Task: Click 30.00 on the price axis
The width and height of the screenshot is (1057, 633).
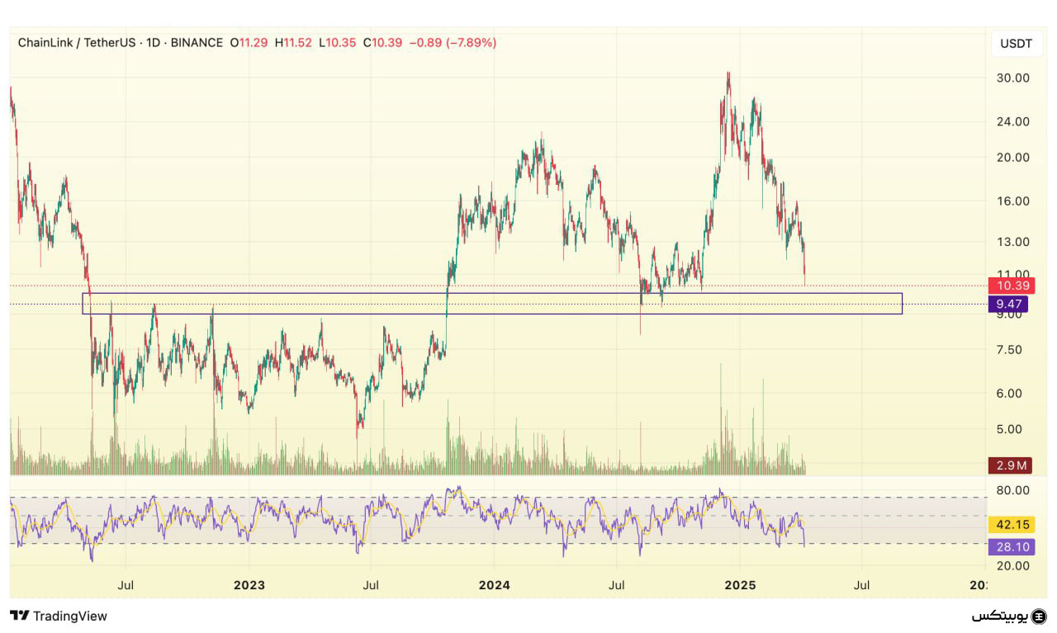Action: 1012,78
